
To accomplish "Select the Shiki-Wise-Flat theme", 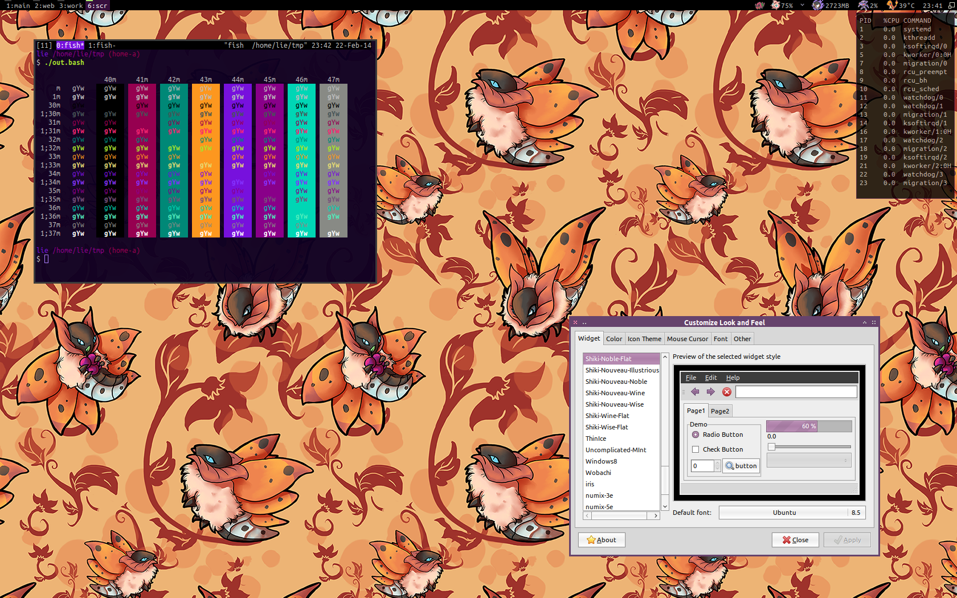I will (x=621, y=427).
